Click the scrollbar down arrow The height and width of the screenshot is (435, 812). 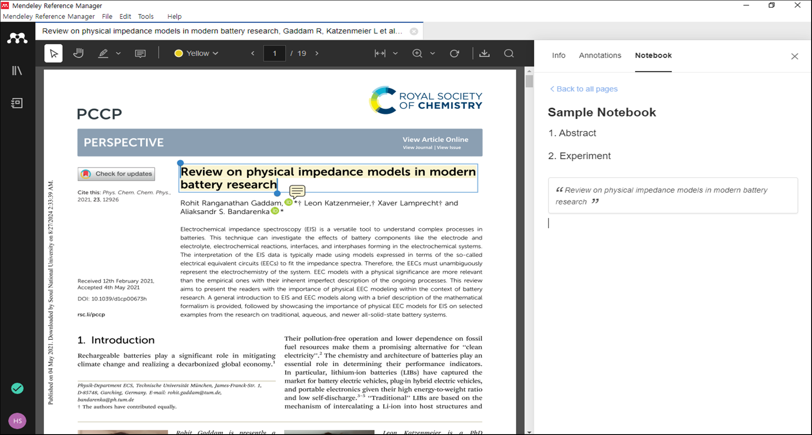click(529, 432)
